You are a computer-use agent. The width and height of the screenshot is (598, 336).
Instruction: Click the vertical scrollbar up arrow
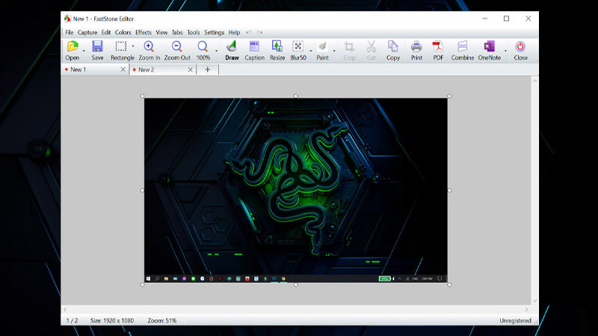(534, 81)
